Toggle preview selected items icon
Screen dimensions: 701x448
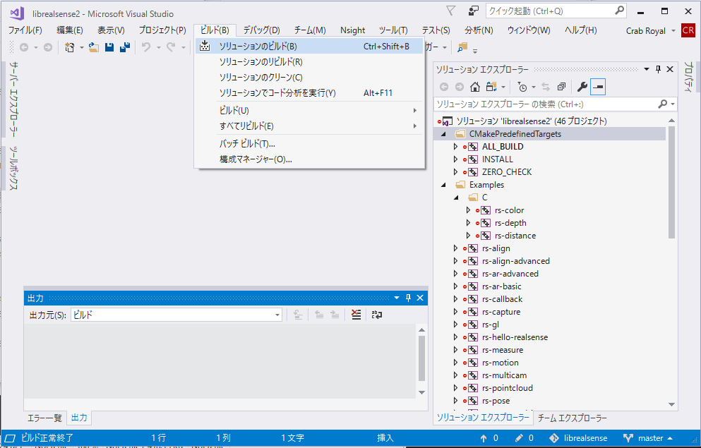(598, 87)
